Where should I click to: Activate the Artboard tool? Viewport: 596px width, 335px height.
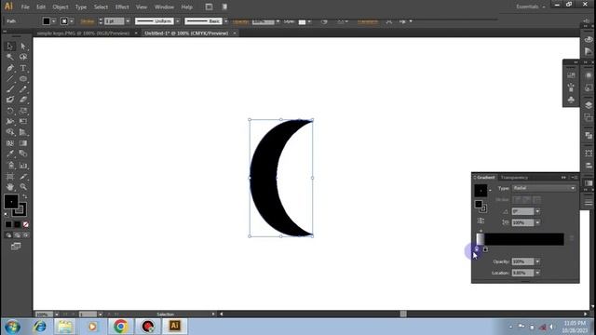[10, 177]
